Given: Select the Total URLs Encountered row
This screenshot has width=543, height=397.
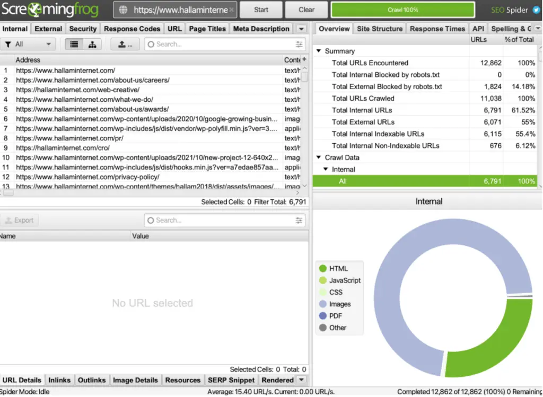Looking at the screenshot, I should click(425, 63).
